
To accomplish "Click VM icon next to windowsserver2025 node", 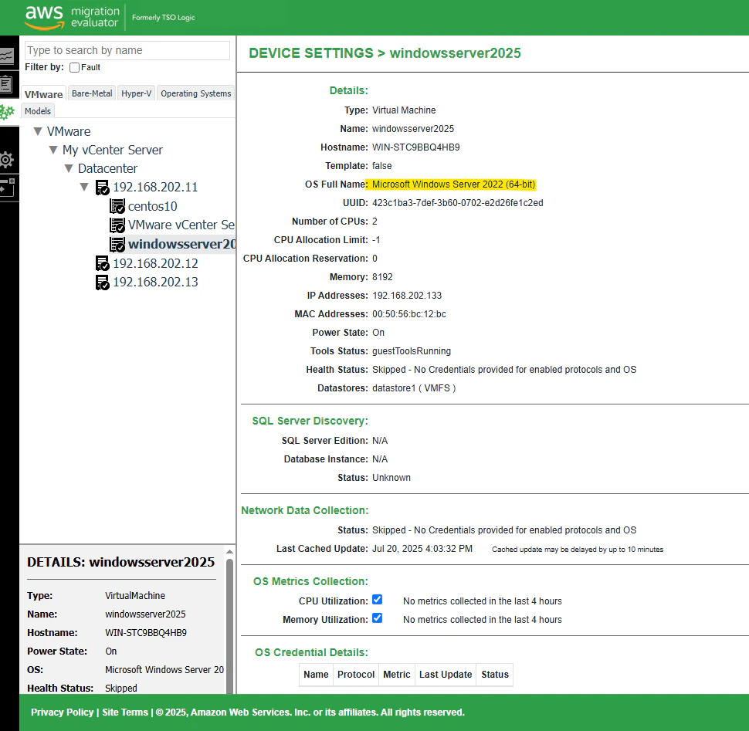I will [x=117, y=245].
